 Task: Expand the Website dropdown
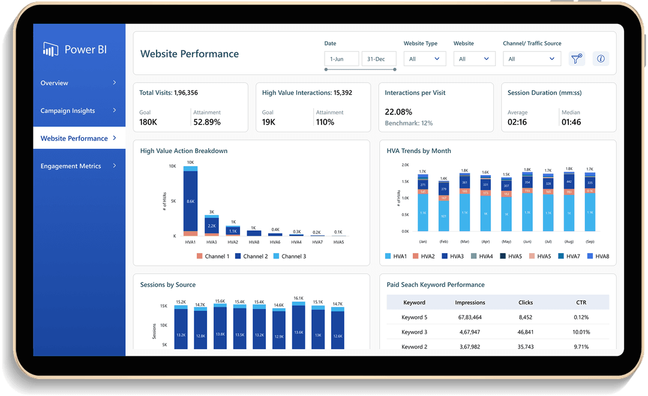click(473, 59)
